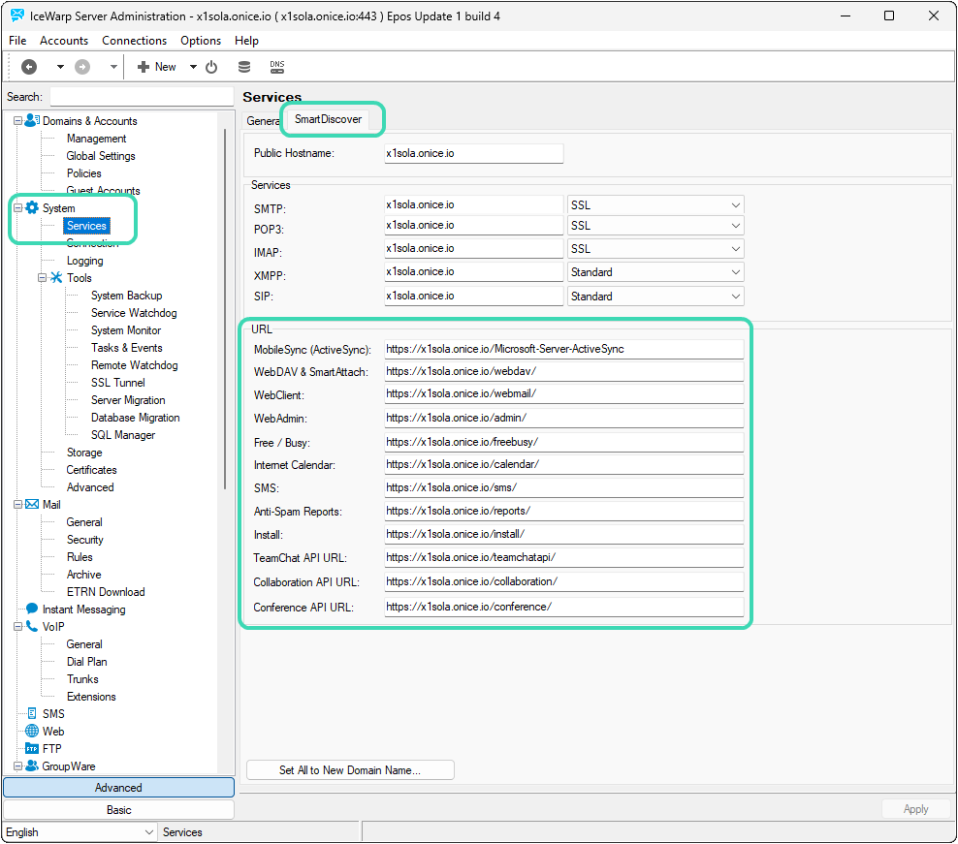Select System Backup in the tree
Screen dimensions: 958x844
click(126, 296)
